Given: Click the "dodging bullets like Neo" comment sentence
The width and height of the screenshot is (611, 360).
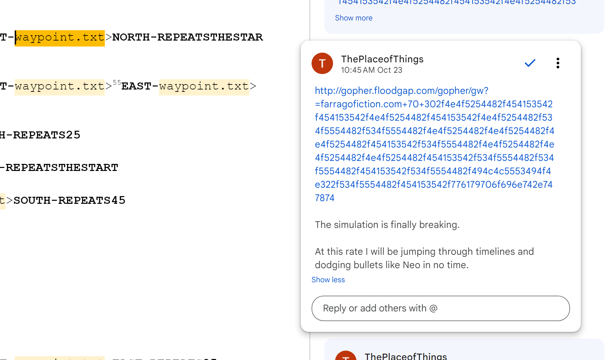Looking at the screenshot, I should pyautogui.click(x=391, y=265).
